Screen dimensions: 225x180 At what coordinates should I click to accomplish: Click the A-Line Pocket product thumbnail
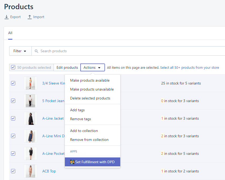click(30, 153)
